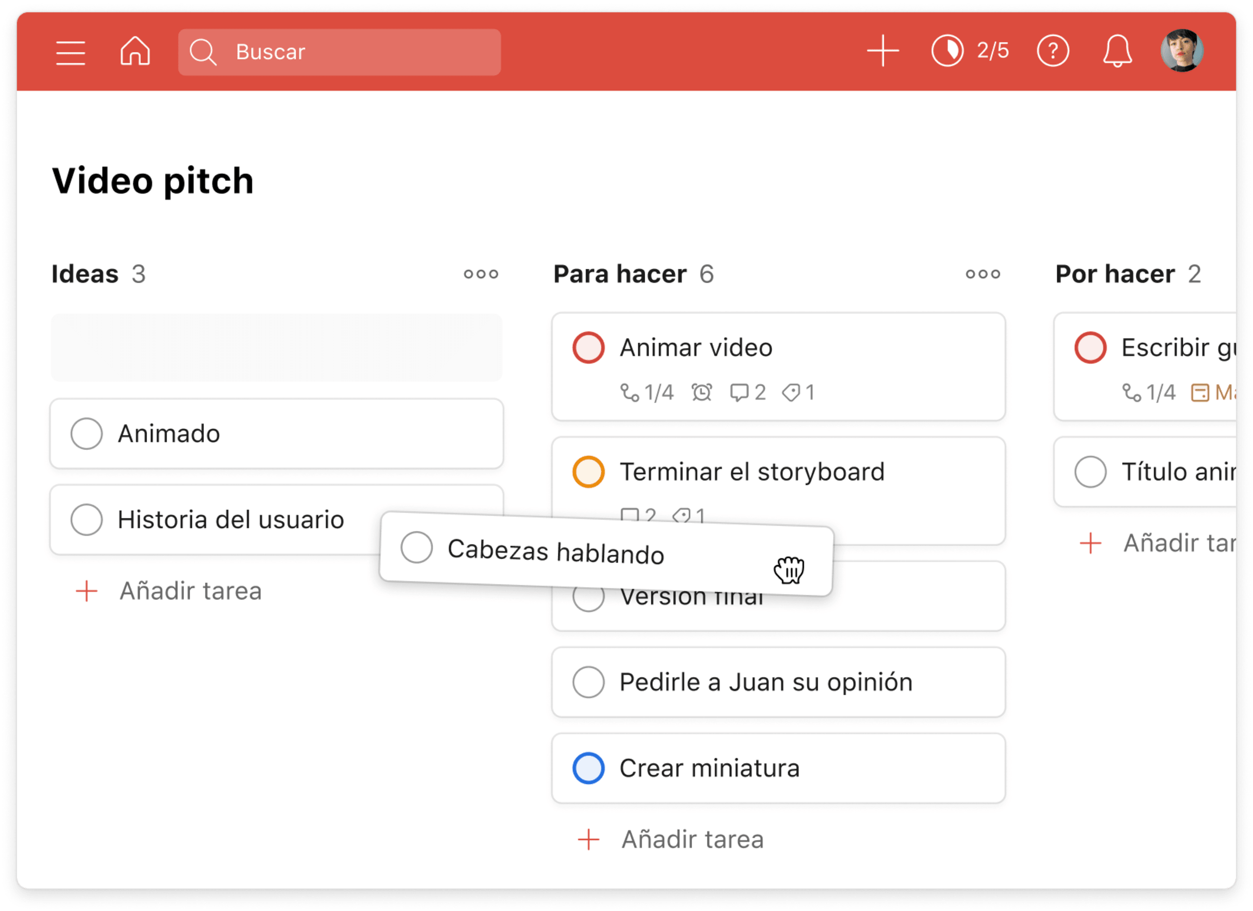This screenshot has width=1253, height=911.
Task: Click Añadir tarea in Ideas column
Action: [x=169, y=592]
